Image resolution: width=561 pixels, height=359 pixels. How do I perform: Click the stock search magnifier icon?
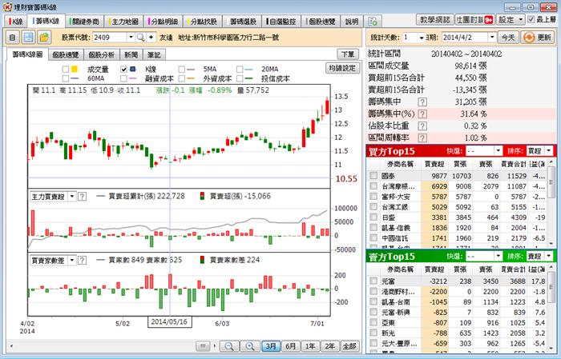[x=139, y=38]
